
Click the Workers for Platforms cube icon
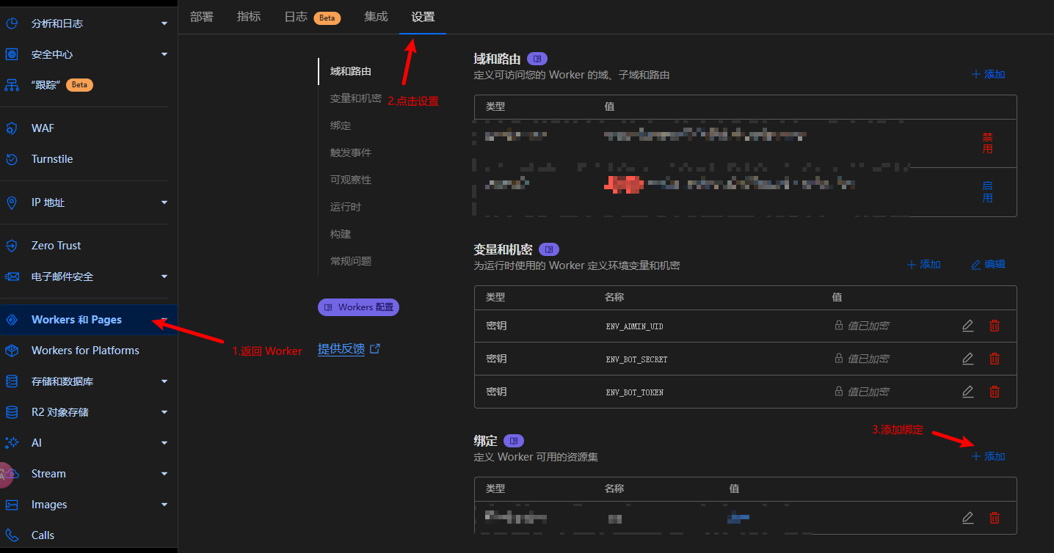click(x=12, y=351)
